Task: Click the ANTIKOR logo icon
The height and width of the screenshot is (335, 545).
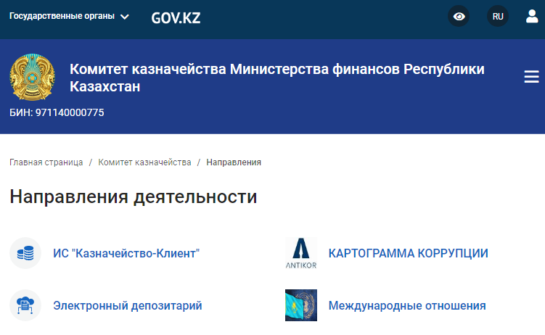Action: point(301,254)
